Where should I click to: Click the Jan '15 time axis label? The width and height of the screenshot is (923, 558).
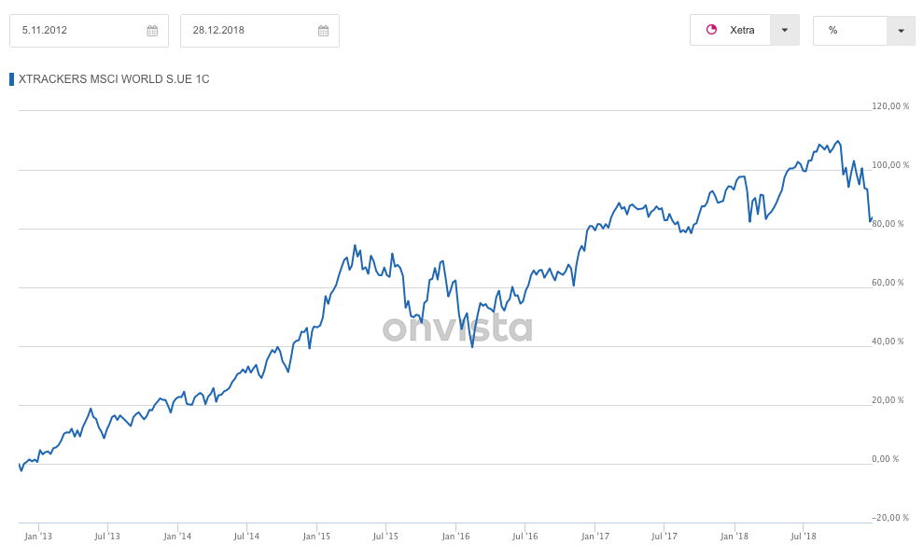coord(316,537)
